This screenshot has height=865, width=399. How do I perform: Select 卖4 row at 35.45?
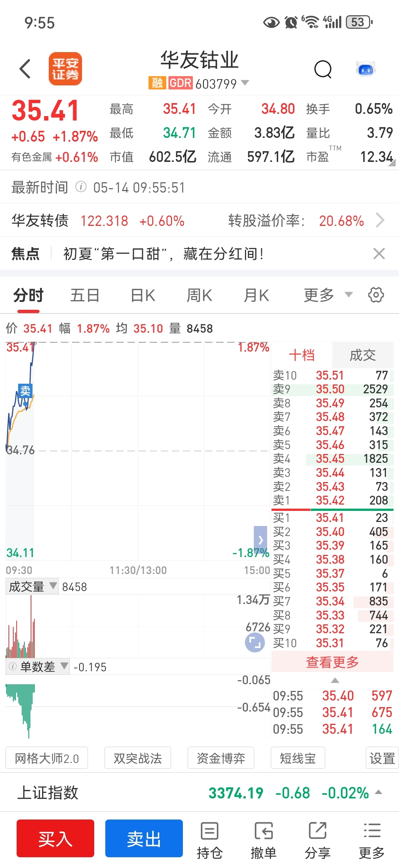[332, 459]
